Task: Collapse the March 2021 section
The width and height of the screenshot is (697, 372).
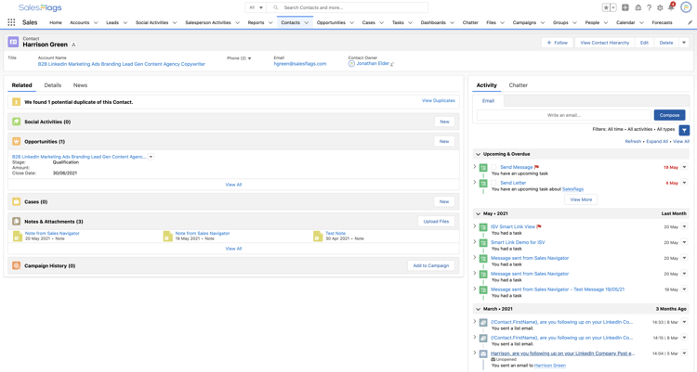Action: pyautogui.click(x=479, y=309)
